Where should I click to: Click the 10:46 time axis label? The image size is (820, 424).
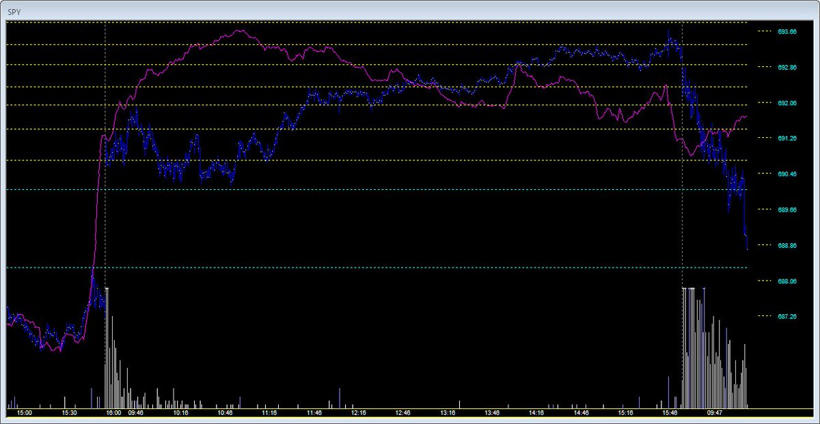click(x=225, y=413)
